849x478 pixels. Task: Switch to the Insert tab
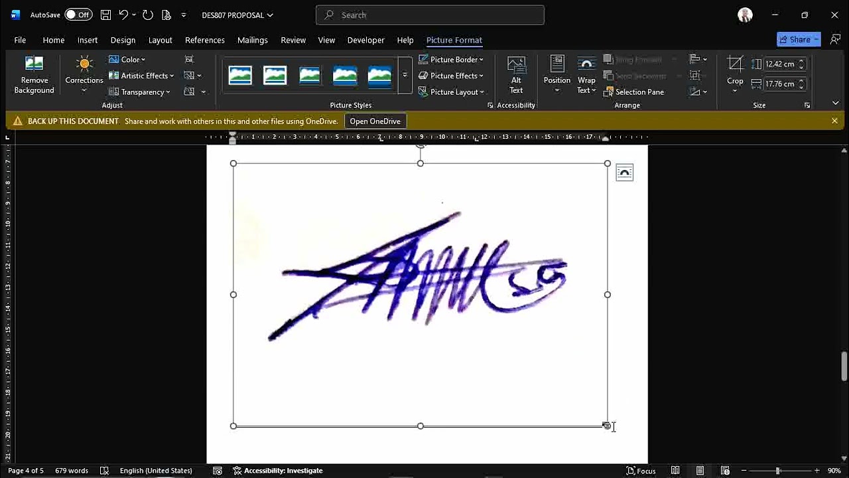click(88, 40)
